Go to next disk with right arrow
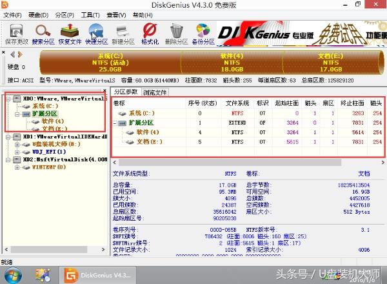 [x=20, y=54]
